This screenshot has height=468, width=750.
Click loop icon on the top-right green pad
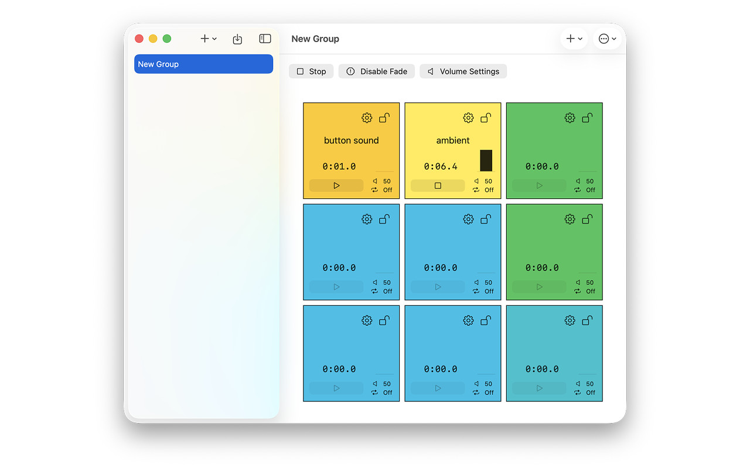pyautogui.click(x=578, y=190)
